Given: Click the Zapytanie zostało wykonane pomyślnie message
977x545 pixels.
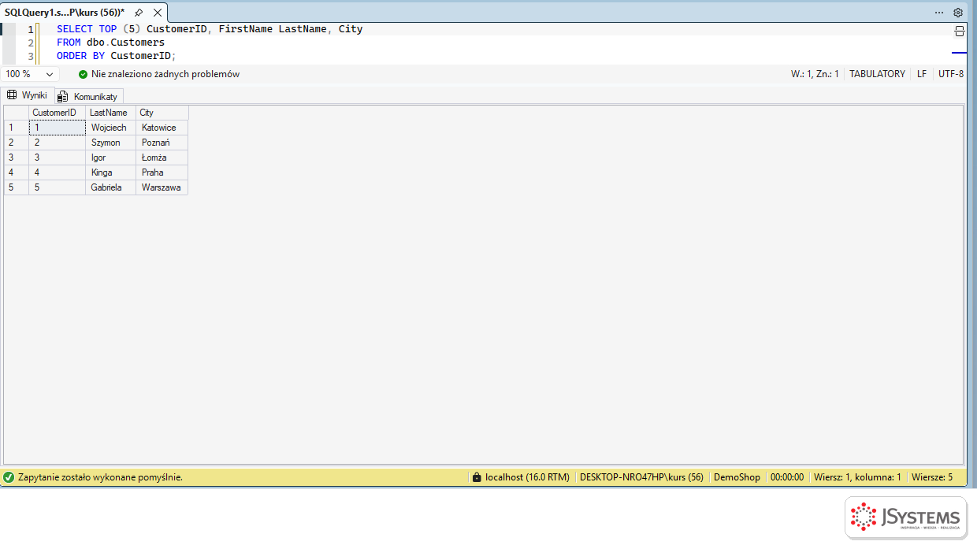Looking at the screenshot, I should (100, 477).
